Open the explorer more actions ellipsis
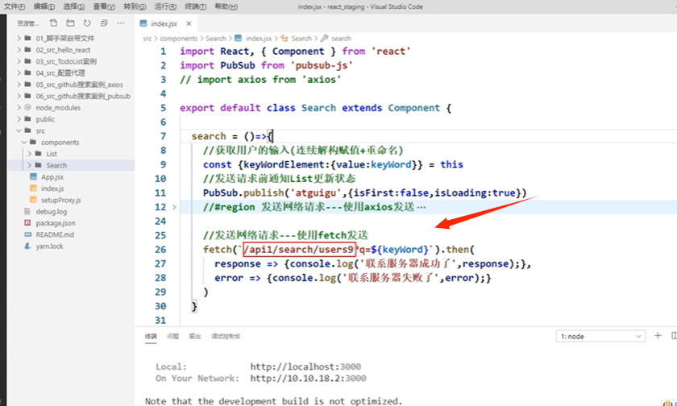 [x=121, y=23]
